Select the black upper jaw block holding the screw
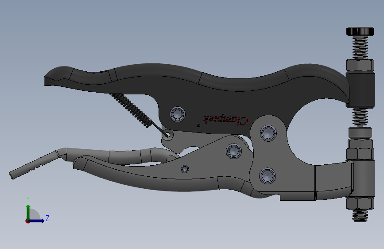This screenshot has height=249, width=384. pyautogui.click(x=360, y=89)
